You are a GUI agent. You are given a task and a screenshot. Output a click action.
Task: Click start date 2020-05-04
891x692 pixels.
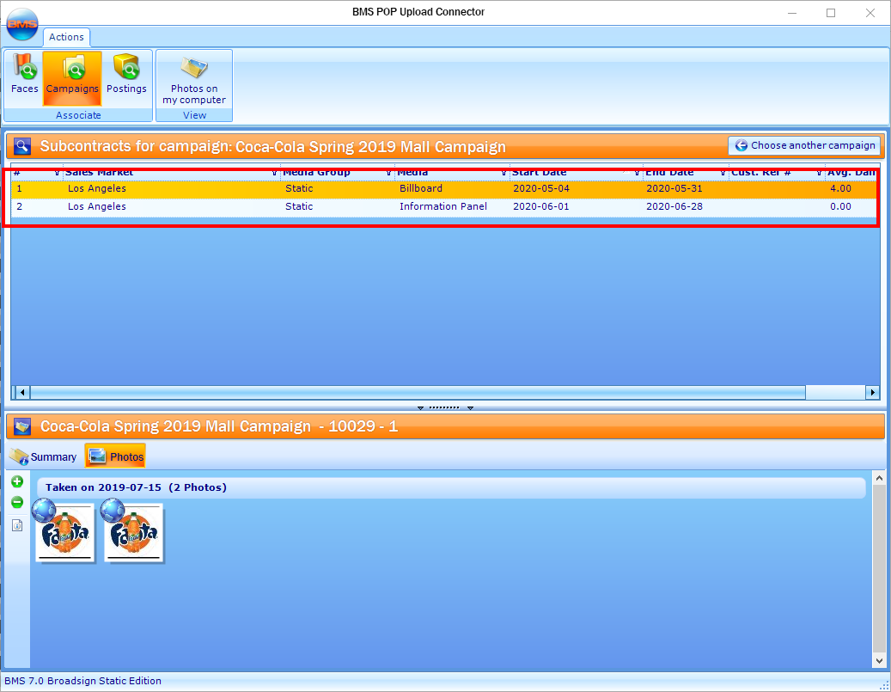541,189
